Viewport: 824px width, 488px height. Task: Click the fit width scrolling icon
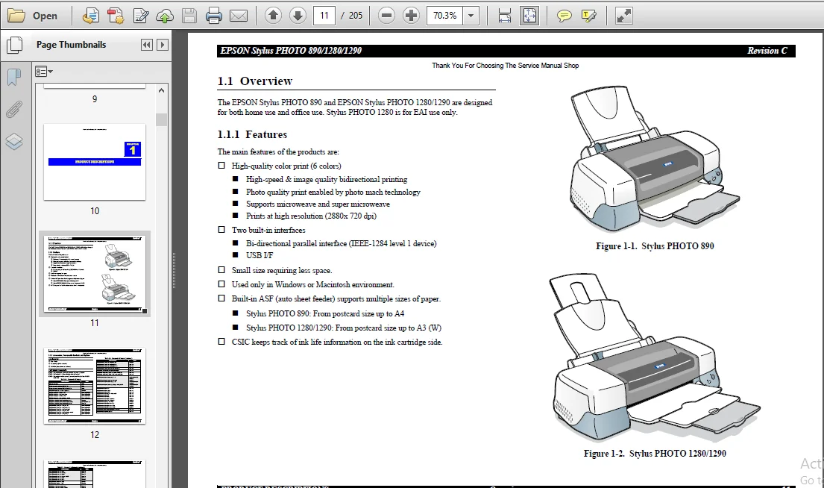505,16
